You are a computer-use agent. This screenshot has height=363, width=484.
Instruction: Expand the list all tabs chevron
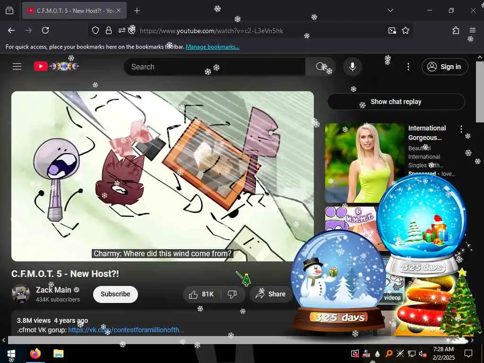point(390,10)
